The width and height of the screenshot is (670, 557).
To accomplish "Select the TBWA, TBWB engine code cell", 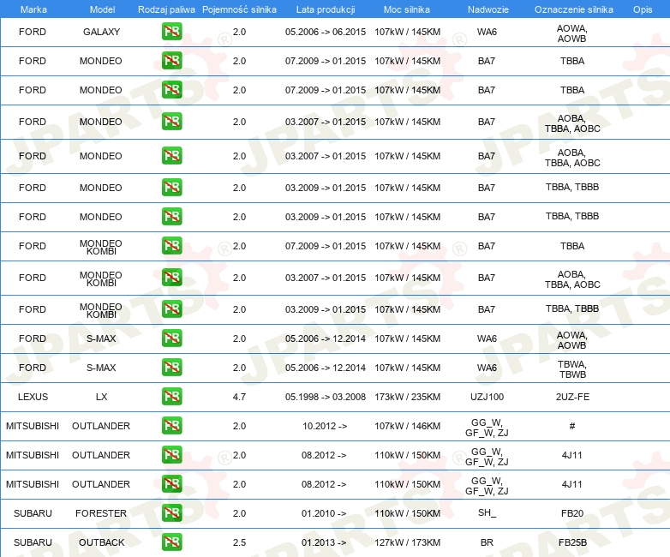I will click(x=572, y=369).
